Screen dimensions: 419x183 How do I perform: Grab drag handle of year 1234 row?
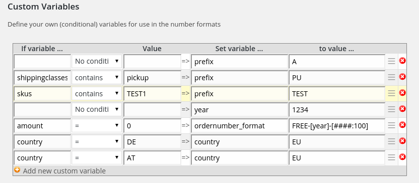coord(391,109)
